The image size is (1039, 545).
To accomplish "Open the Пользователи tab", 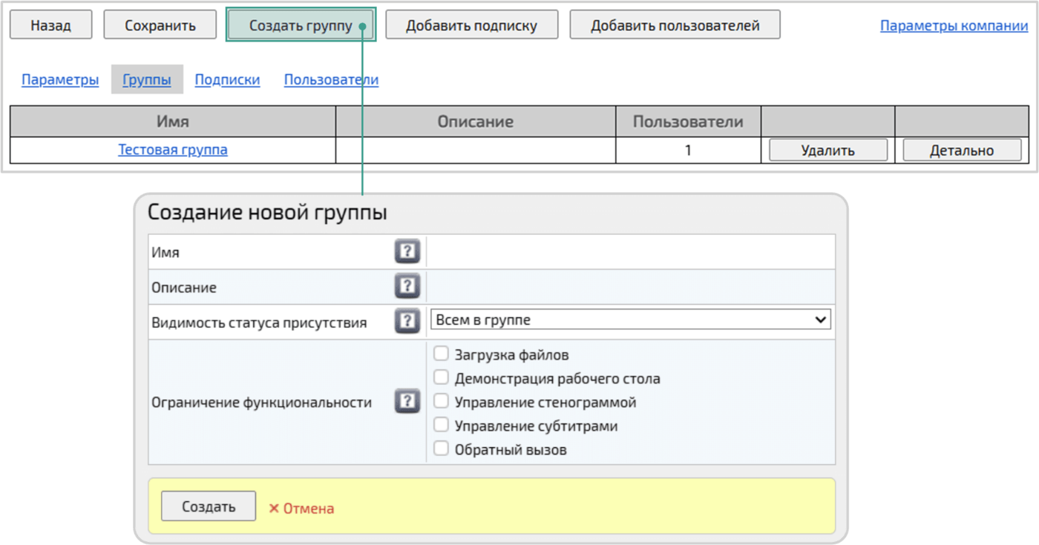I will point(332,79).
